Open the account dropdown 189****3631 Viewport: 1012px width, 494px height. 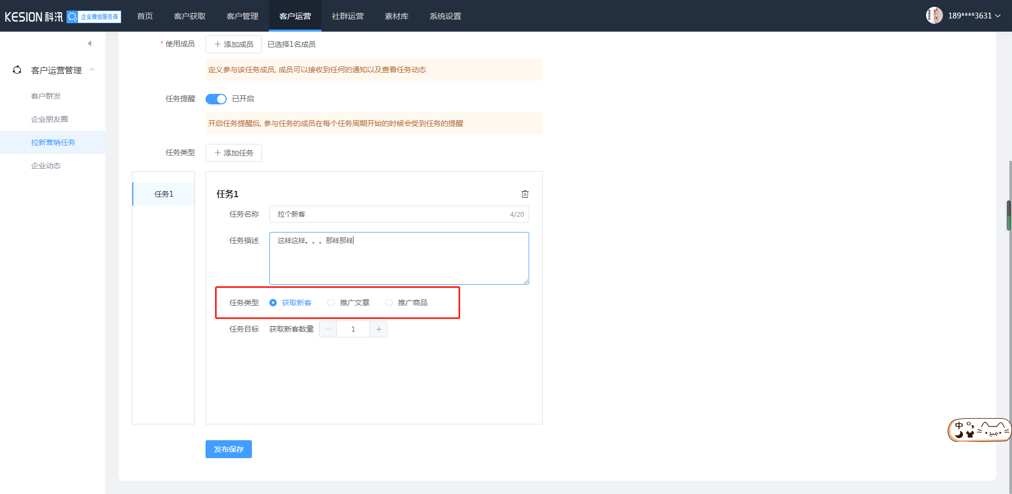(x=974, y=16)
